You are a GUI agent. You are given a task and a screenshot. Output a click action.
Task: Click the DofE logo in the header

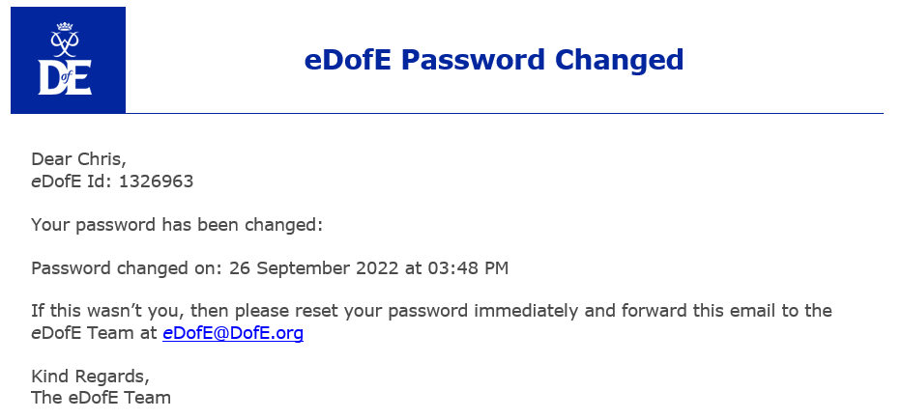[x=68, y=60]
